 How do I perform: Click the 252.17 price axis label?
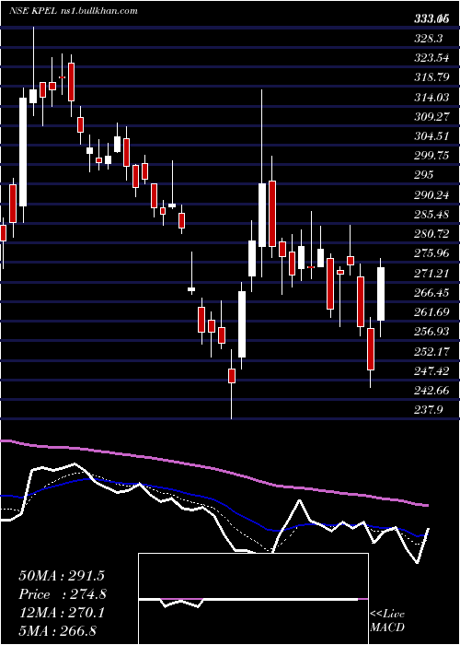pos(431,352)
